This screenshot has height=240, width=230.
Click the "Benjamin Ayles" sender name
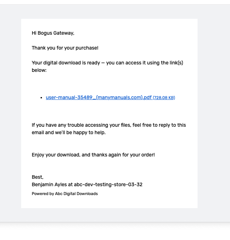[x=49, y=184]
